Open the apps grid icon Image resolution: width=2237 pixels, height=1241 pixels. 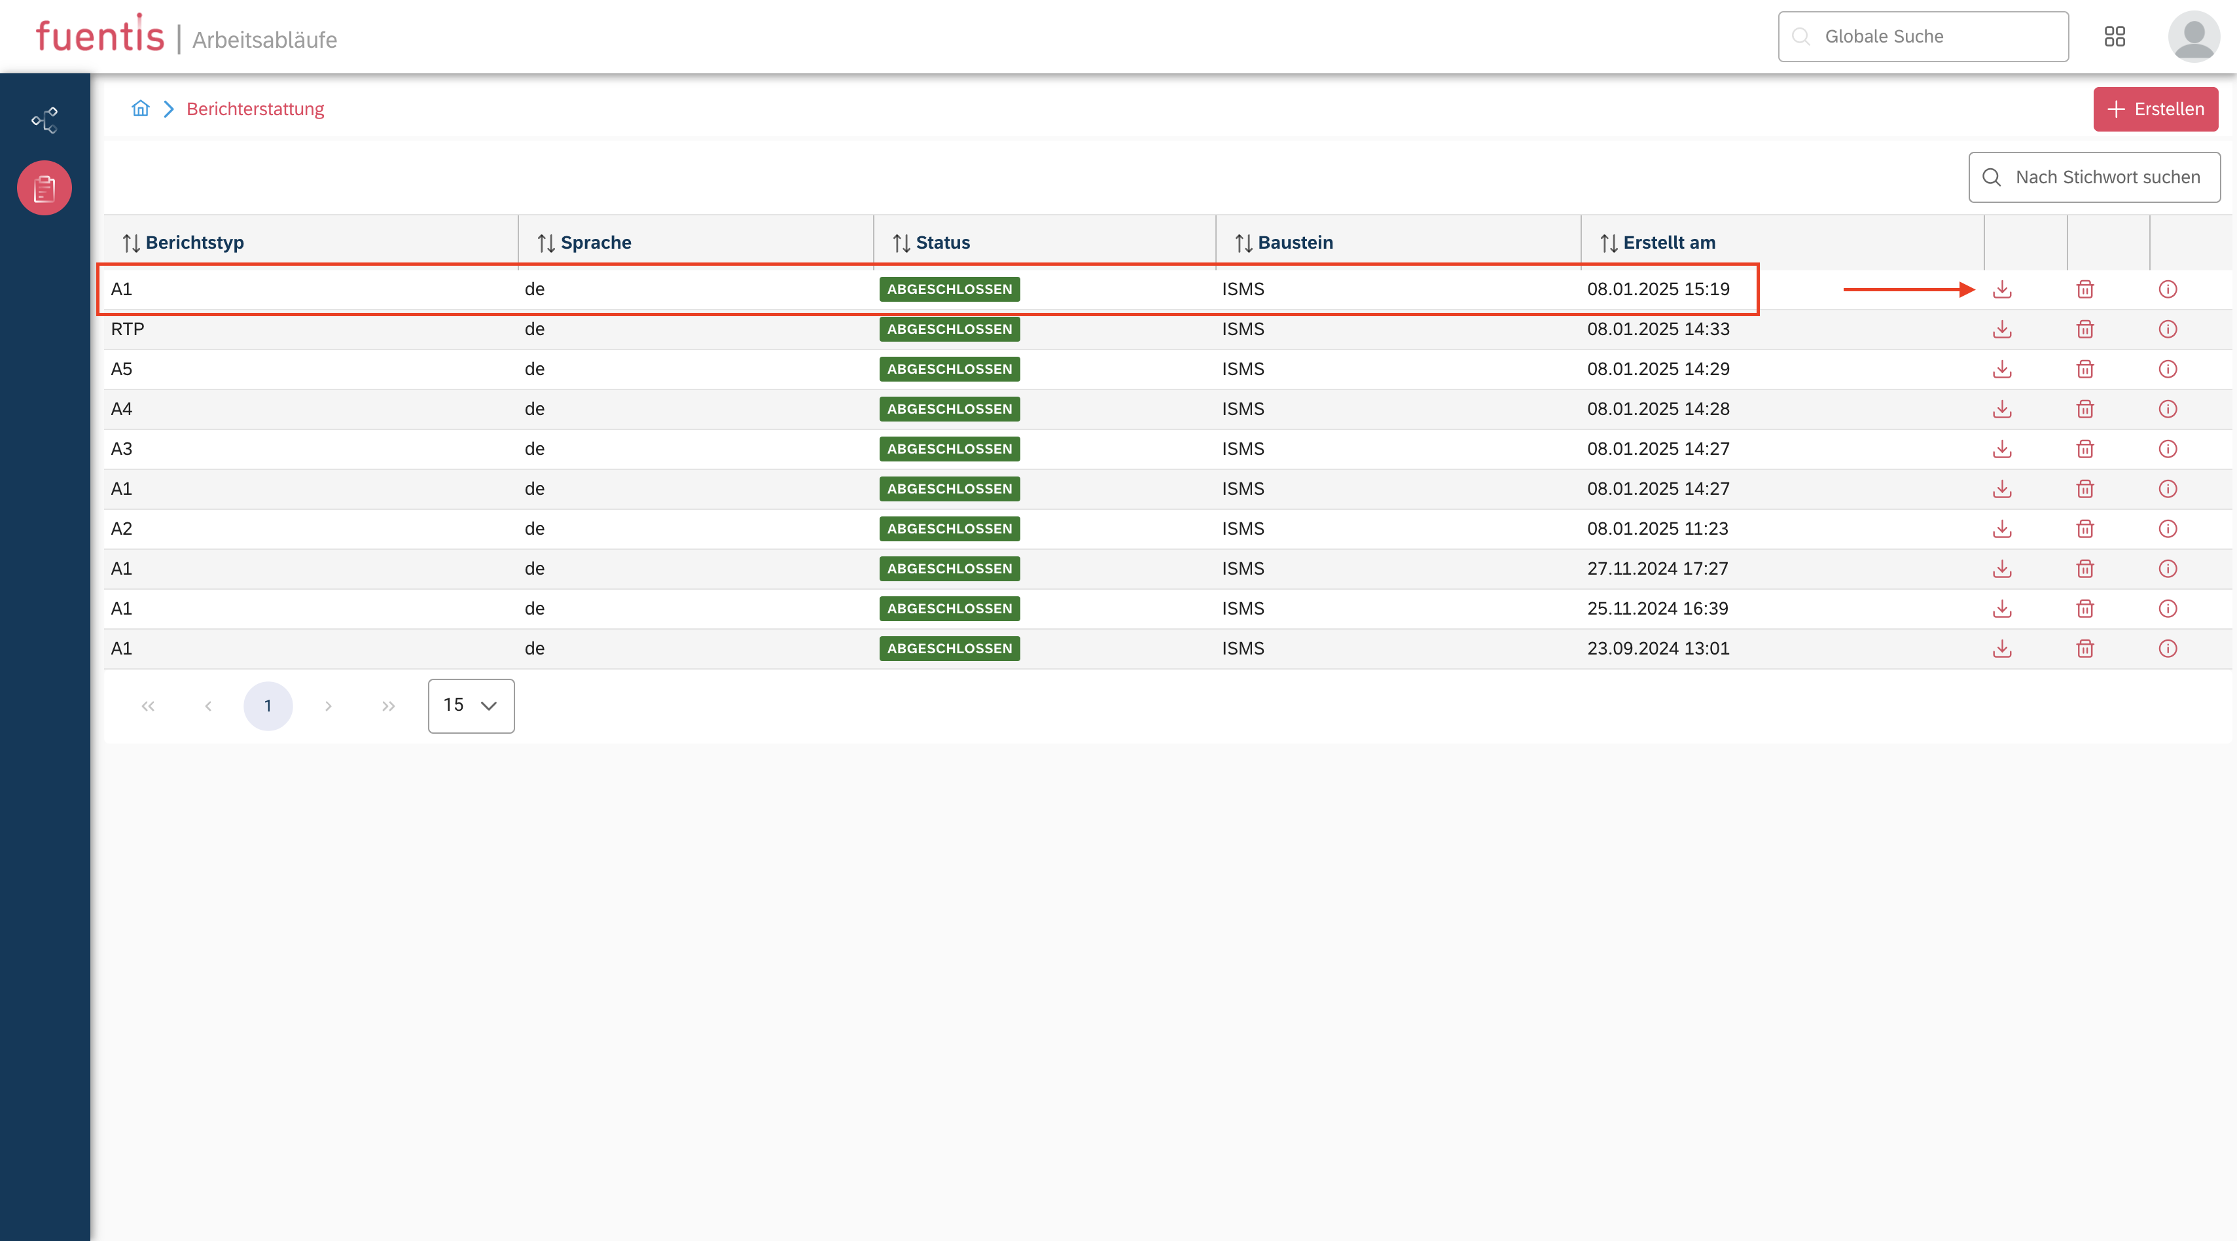(x=2115, y=37)
